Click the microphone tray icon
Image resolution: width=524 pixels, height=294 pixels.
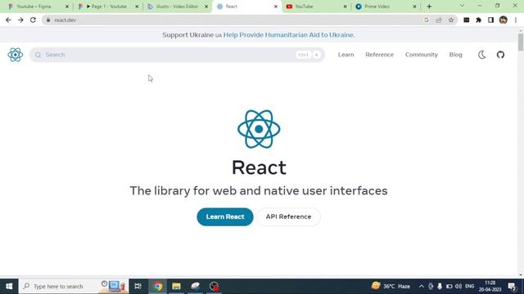click(440, 286)
